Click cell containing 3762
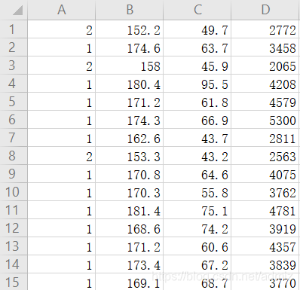 click(265, 192)
